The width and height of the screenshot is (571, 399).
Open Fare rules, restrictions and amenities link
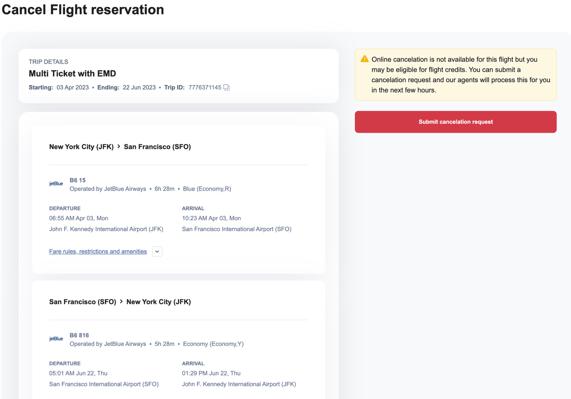[98, 251]
